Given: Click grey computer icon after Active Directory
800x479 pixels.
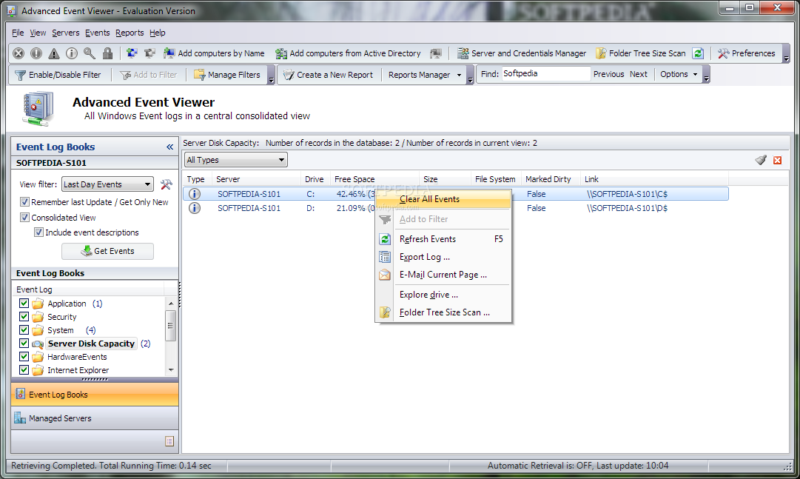Looking at the screenshot, I should point(435,53).
